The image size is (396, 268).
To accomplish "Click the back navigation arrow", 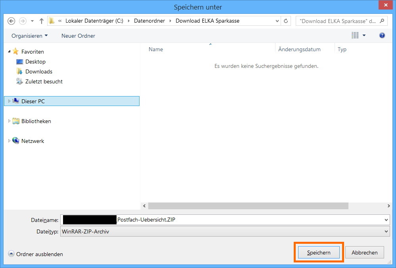I will (x=11, y=21).
